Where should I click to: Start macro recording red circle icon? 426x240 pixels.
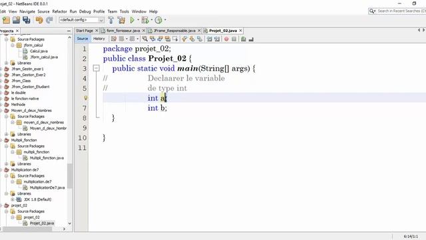(226, 39)
